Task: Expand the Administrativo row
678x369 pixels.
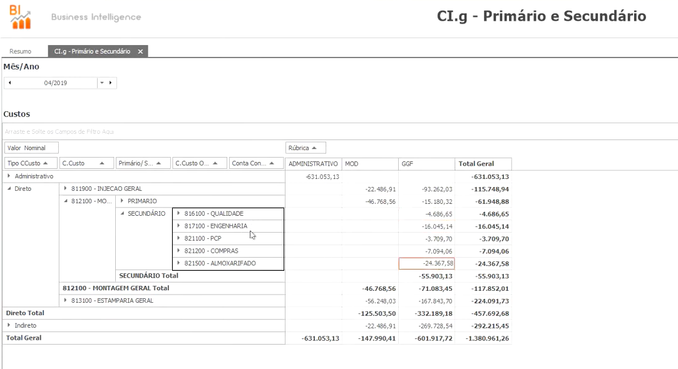Action: [x=9, y=176]
